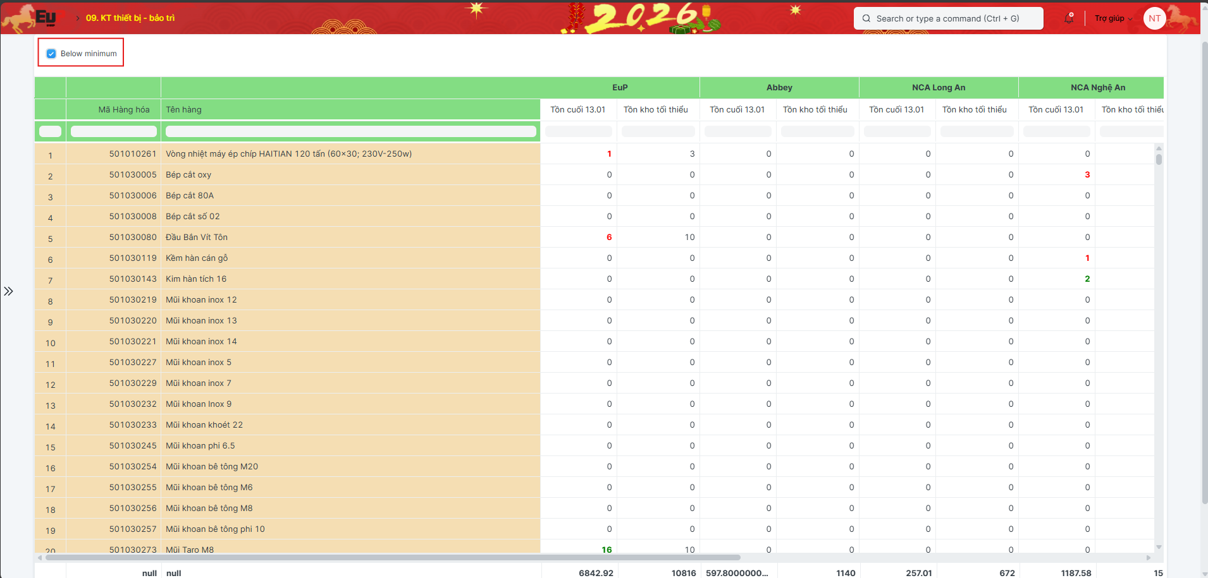
Task: Click the Mã Hàng hóa filter field
Action: (x=114, y=131)
